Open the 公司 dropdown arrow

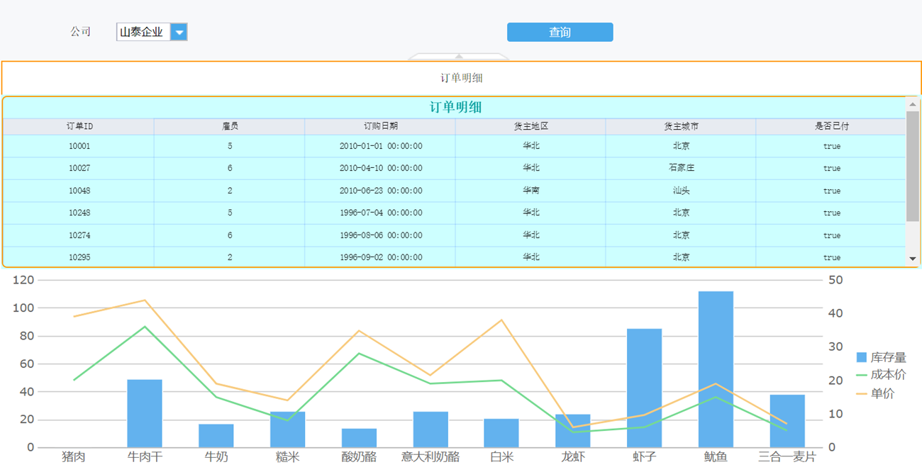coord(179,32)
